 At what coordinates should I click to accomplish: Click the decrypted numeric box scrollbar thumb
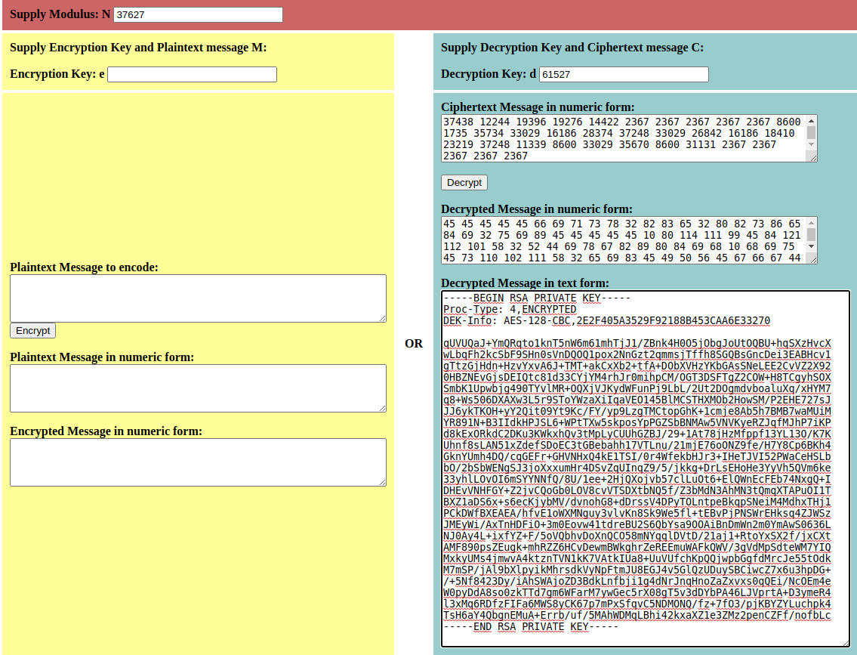click(811, 234)
